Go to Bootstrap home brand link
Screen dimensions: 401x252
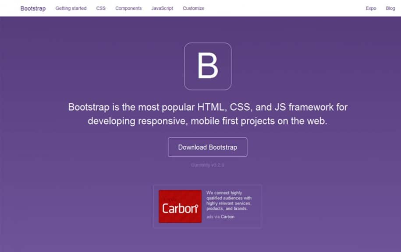pos(33,8)
